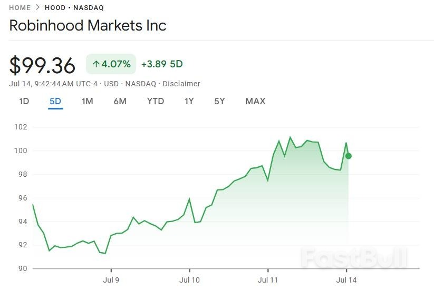434x291 pixels.
Task: Click the Robinhood Markets Inc title
Action: [x=88, y=25]
